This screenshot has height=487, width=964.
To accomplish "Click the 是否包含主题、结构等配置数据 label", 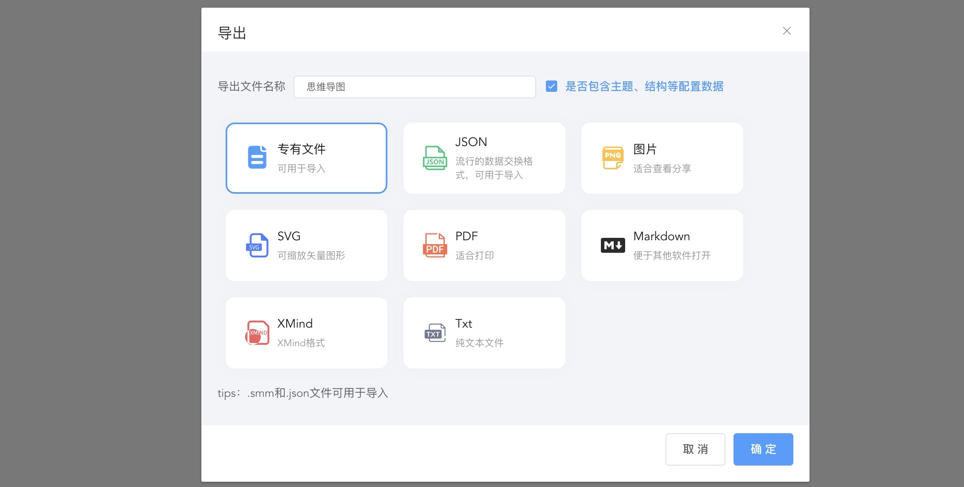I will click(644, 87).
